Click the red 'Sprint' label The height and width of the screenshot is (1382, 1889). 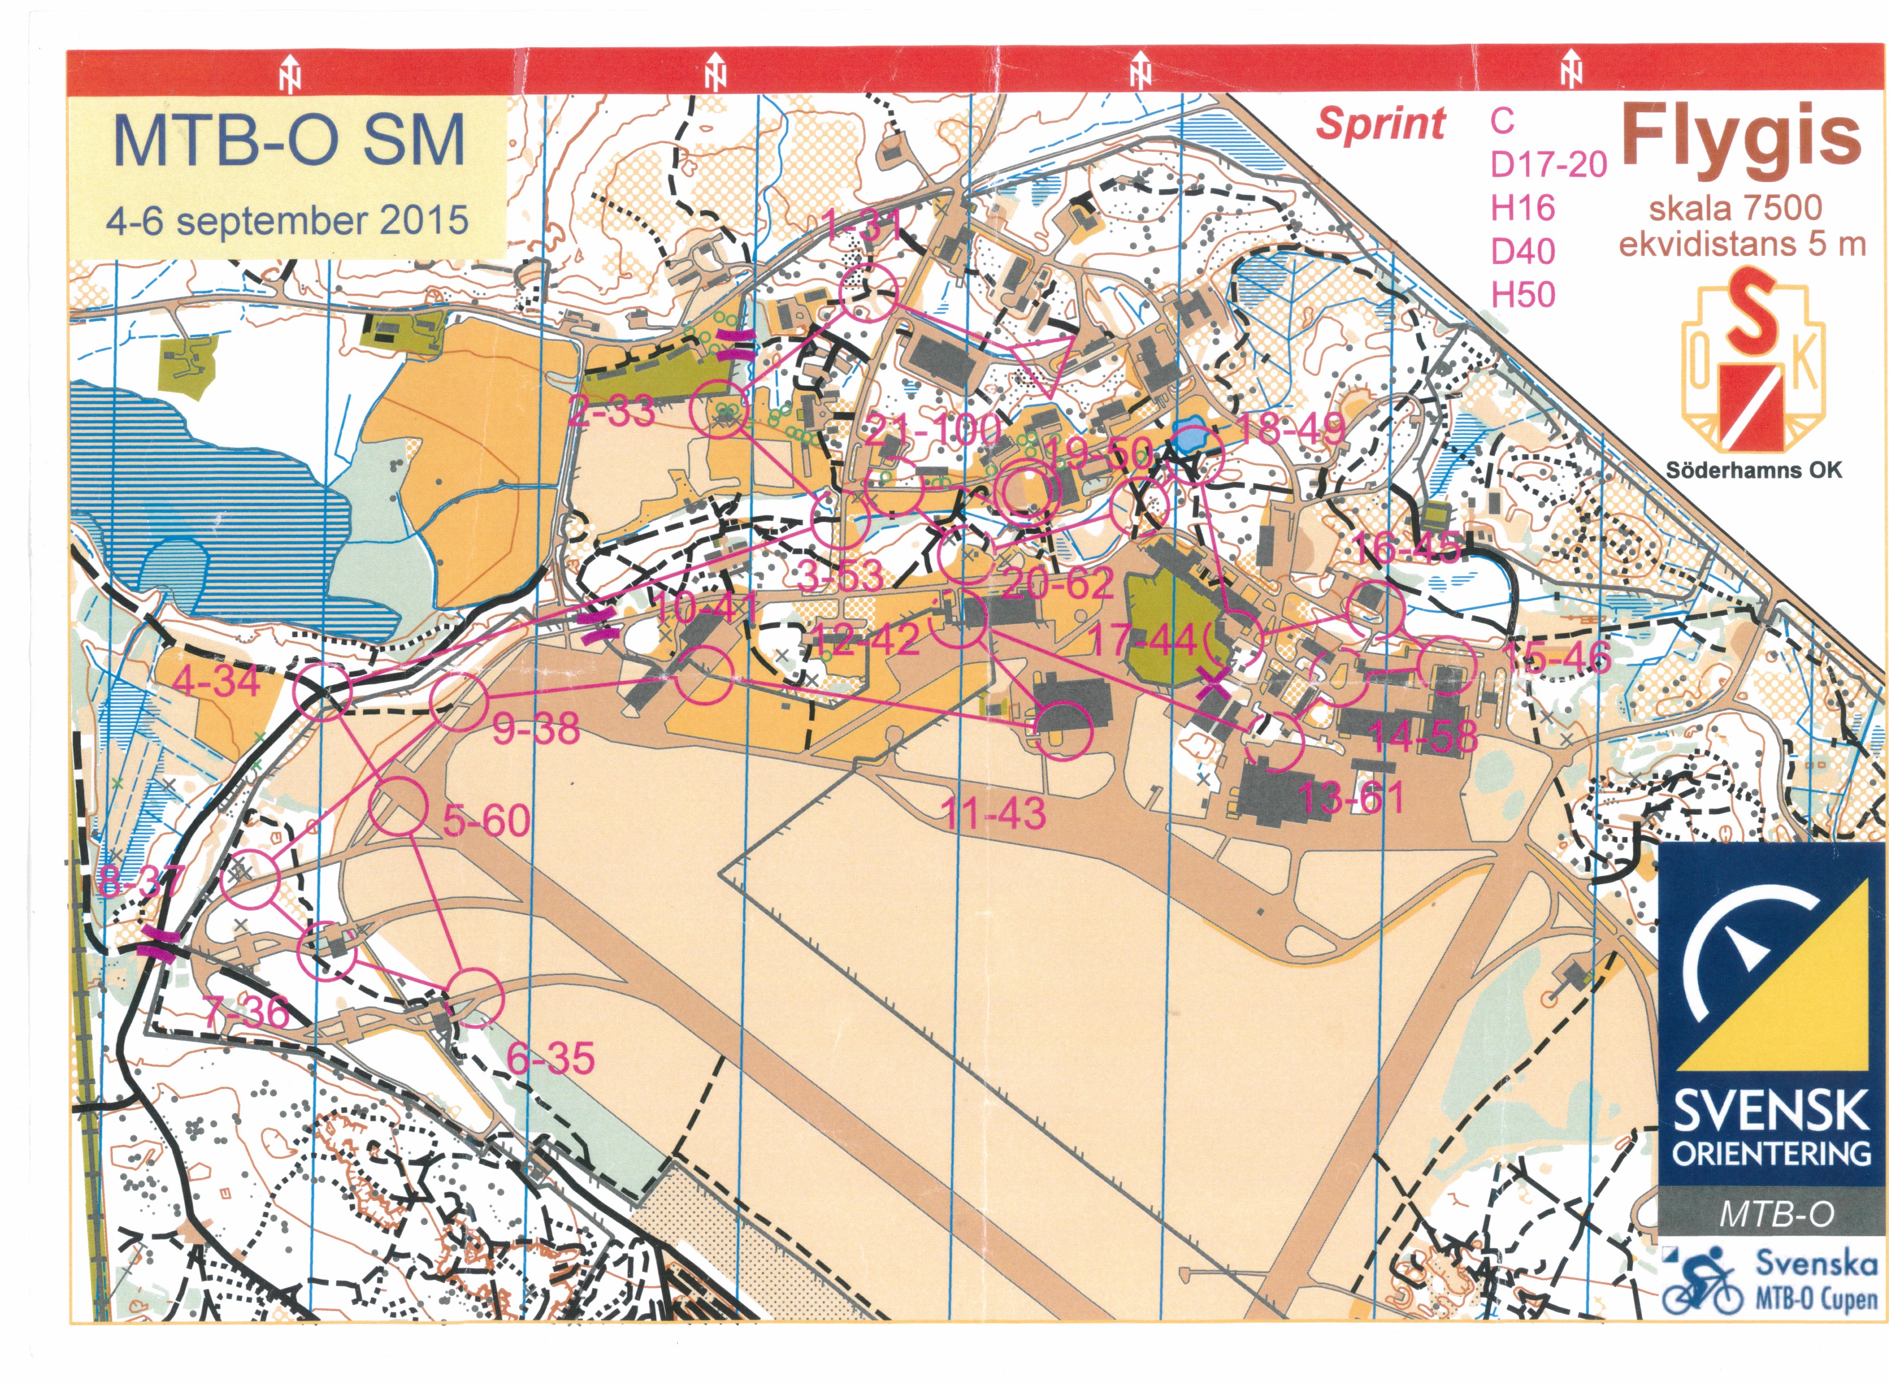1381,124
